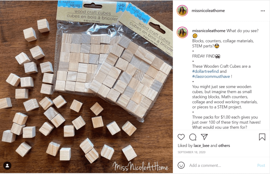Open the missnicoleathome header profile picture

(182, 11)
